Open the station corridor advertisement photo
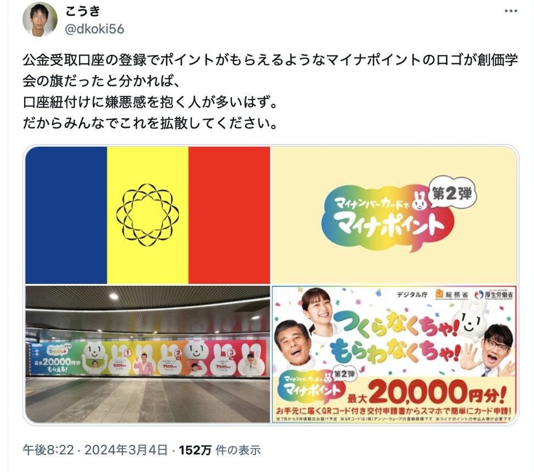This screenshot has width=534, height=472. [148, 354]
